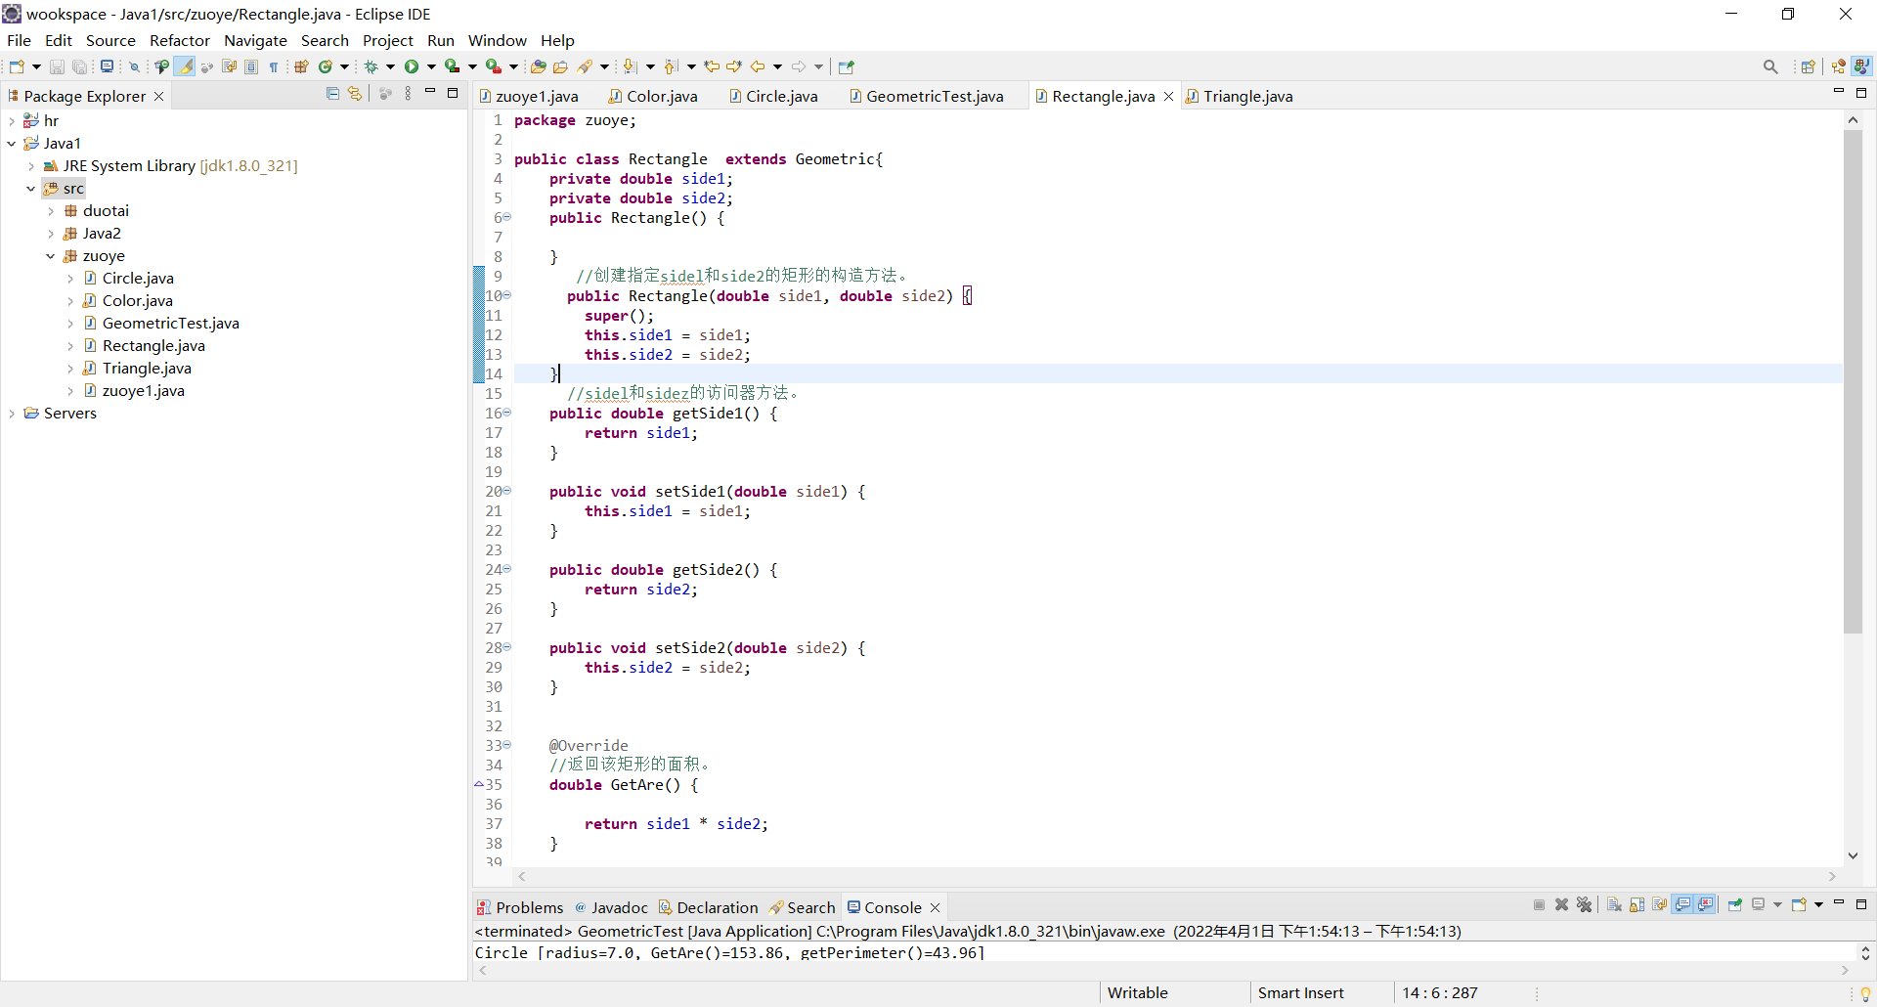Image resolution: width=1877 pixels, height=1007 pixels.
Task: Click the Back navigation arrow icon
Action: (x=758, y=66)
